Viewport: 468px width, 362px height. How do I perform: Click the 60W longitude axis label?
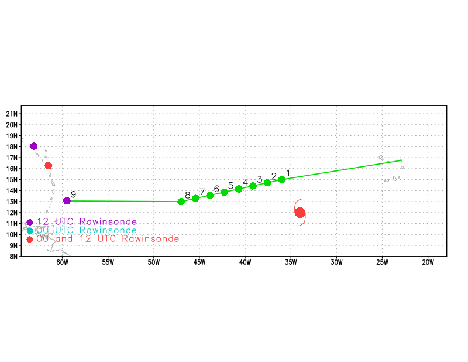[63, 262]
